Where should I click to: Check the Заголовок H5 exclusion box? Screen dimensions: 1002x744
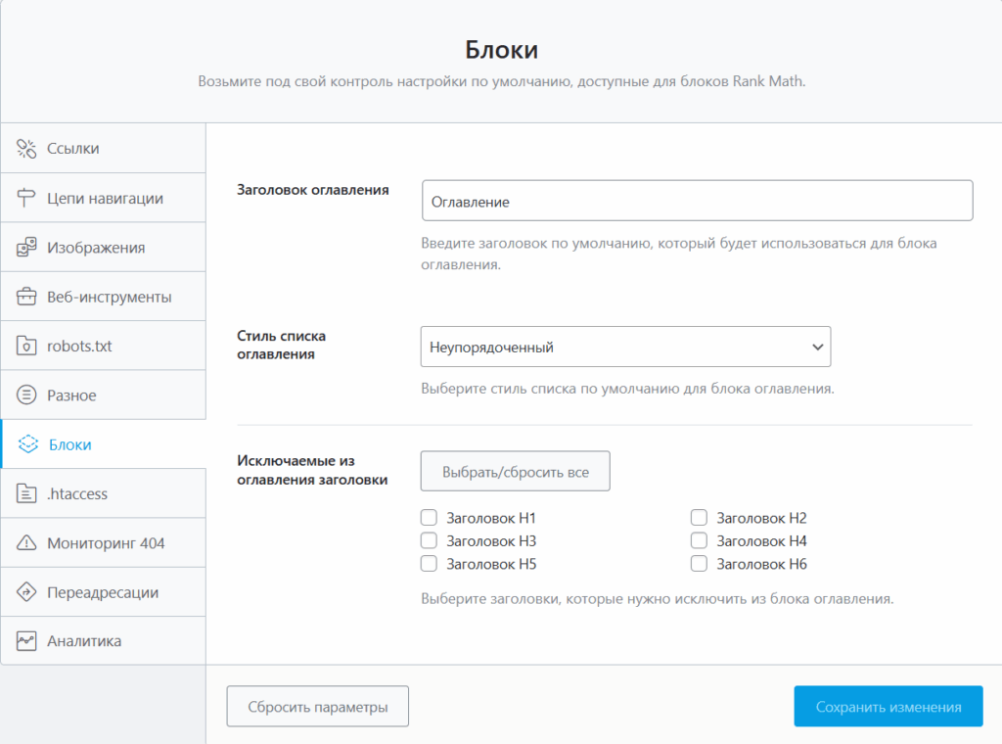click(x=429, y=564)
